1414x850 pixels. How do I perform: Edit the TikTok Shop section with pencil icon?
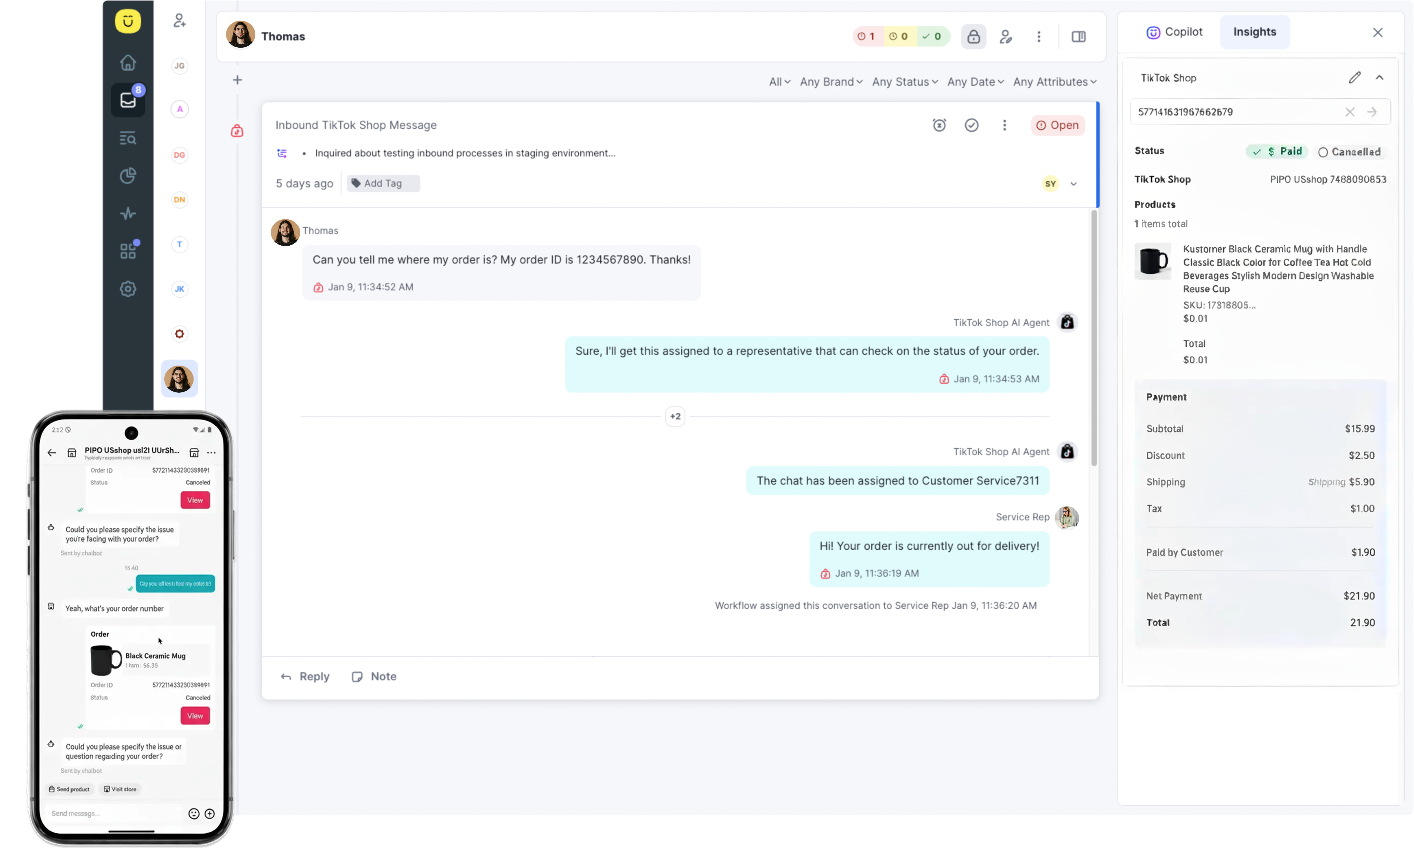[1354, 77]
